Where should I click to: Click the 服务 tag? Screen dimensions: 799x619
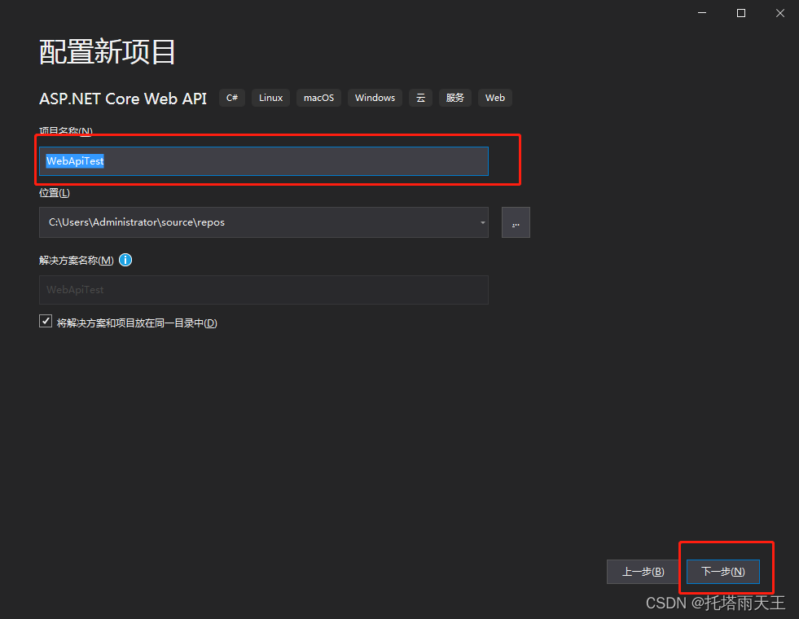coord(454,98)
